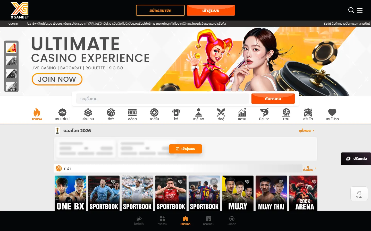Select the third banner slide thumbnail
This screenshot has height=231, width=371.
(11, 73)
